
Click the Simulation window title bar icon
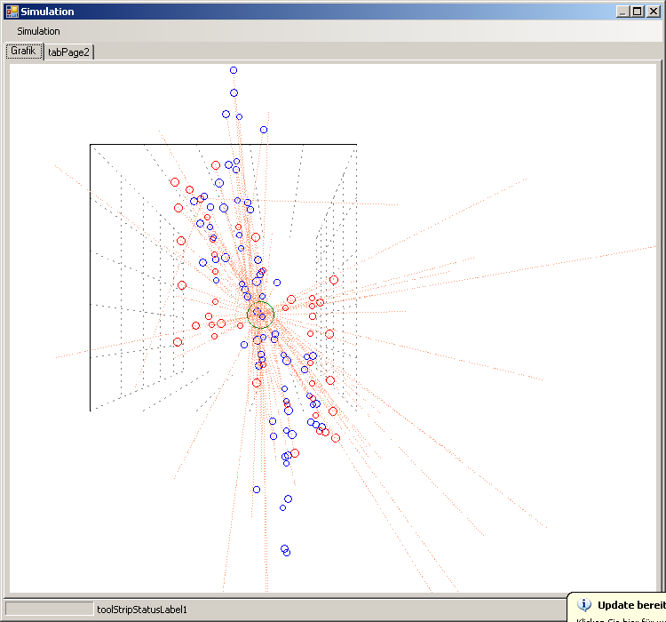coord(12,12)
